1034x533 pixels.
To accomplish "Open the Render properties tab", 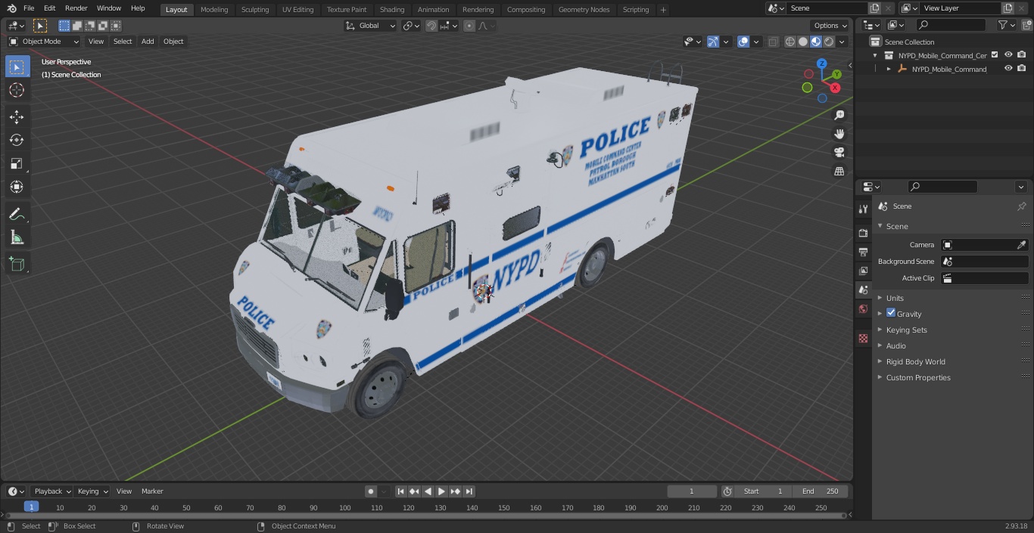I will click(863, 233).
